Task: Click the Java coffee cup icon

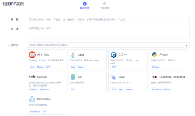Action: click(x=73, y=55)
